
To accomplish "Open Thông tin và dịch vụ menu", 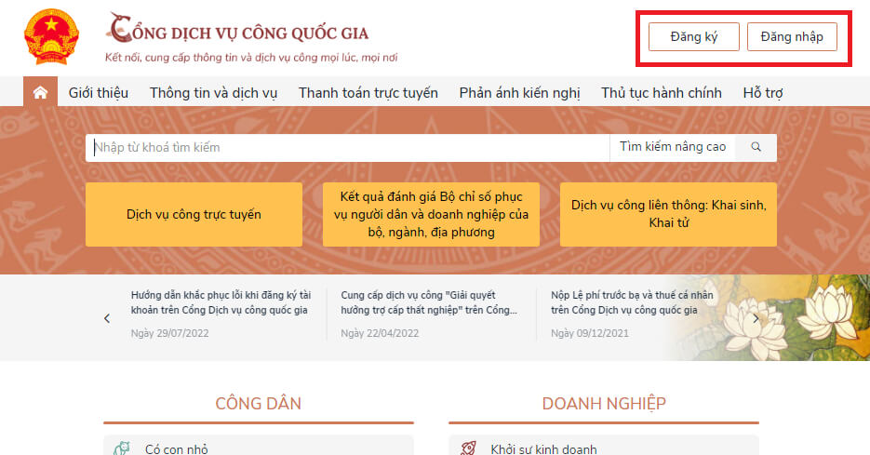I will click(x=214, y=93).
